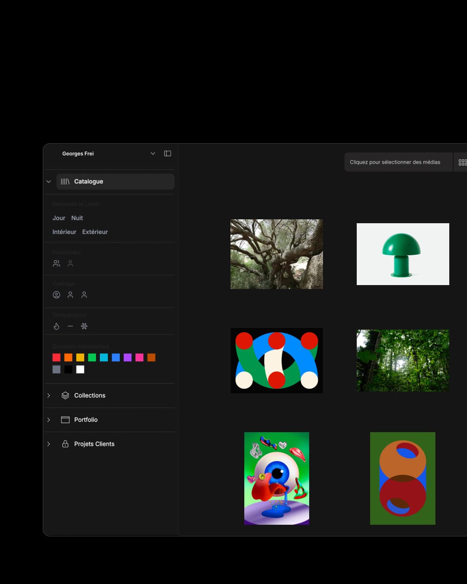Toggle the Jour filter
467x584 pixels.
tap(59, 218)
